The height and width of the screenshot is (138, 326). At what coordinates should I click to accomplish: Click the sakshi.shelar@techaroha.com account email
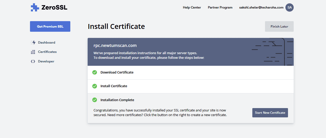click(x=261, y=7)
